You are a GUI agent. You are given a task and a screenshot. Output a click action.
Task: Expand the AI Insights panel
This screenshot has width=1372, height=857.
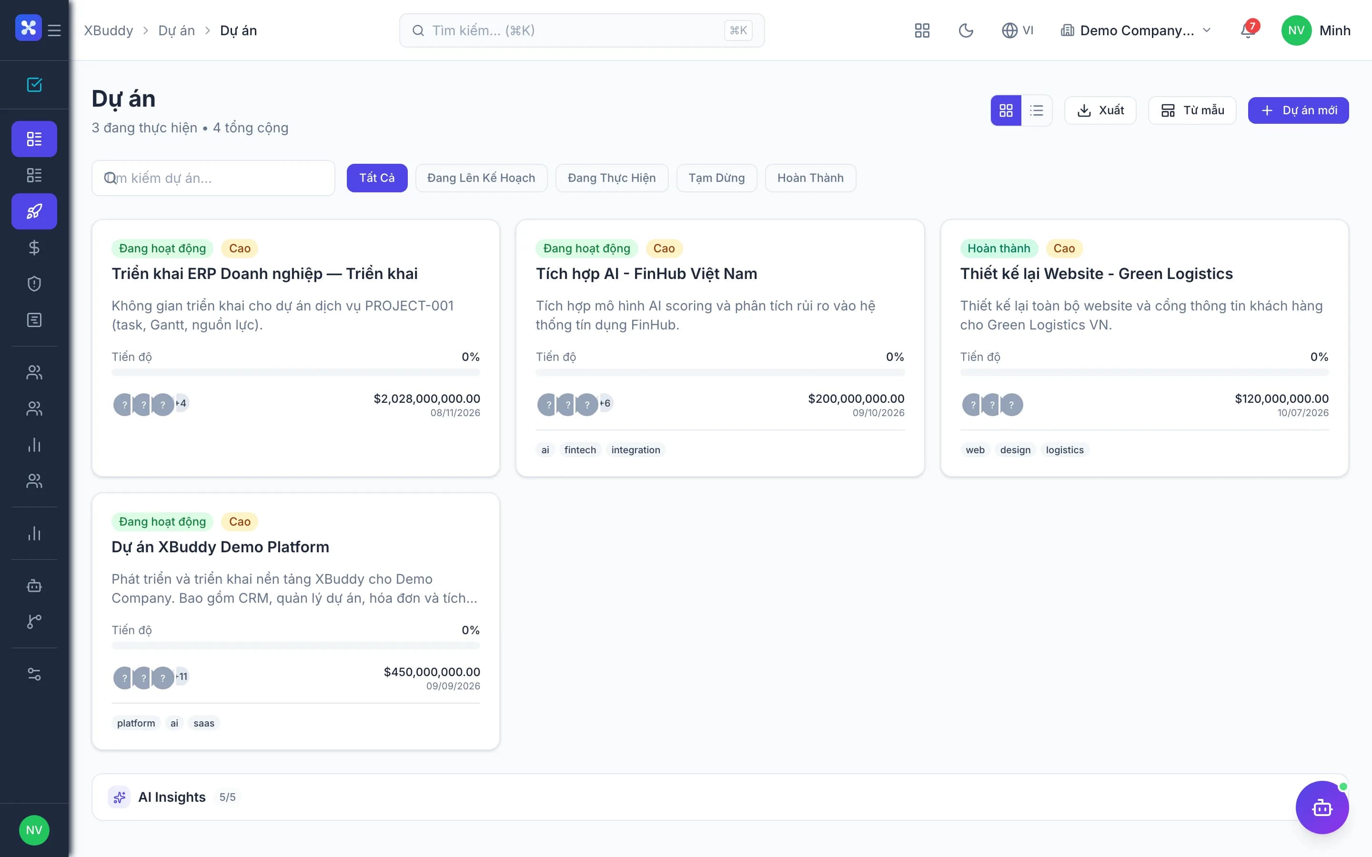pyautogui.click(x=720, y=797)
